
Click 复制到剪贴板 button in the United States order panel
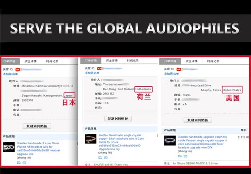(198, 120)
